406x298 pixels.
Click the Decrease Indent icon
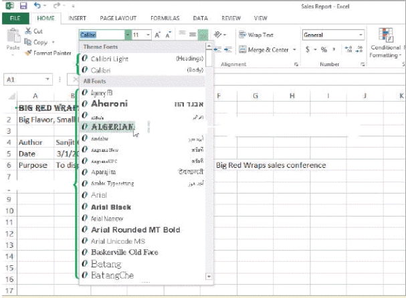(x=217, y=49)
